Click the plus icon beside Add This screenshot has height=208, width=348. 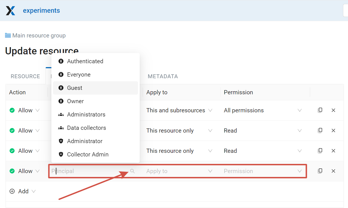[x=12, y=191]
